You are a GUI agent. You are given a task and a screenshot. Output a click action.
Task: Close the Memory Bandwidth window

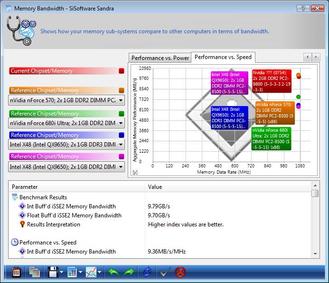click(318, 8)
